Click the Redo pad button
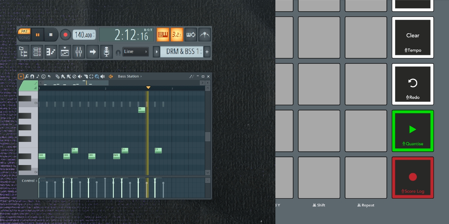The image size is (449, 224). (413, 84)
